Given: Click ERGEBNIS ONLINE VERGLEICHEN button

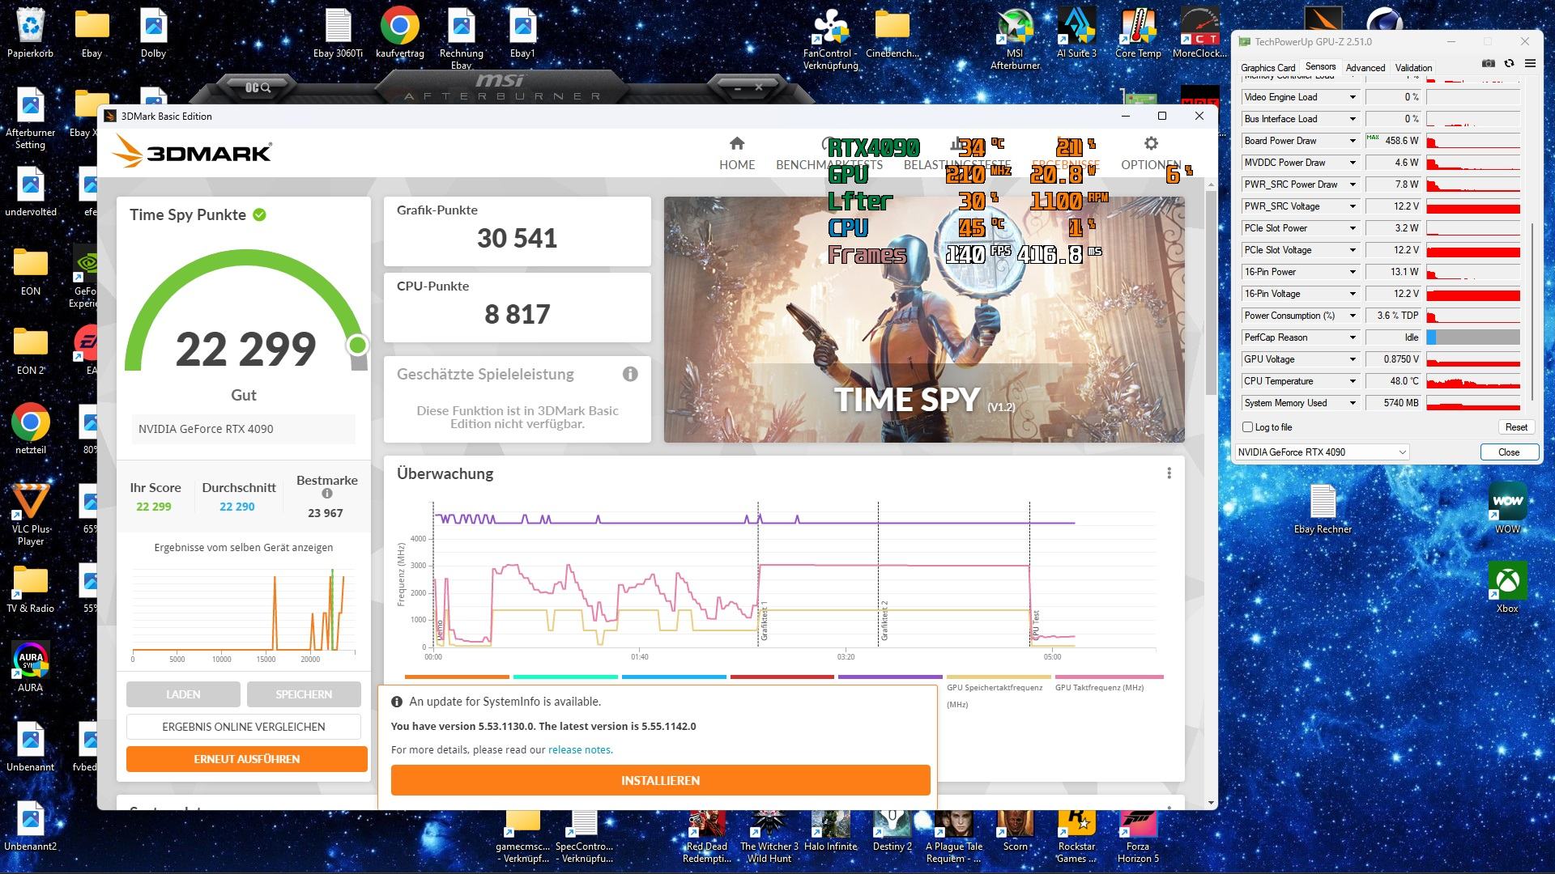Looking at the screenshot, I should tap(244, 727).
